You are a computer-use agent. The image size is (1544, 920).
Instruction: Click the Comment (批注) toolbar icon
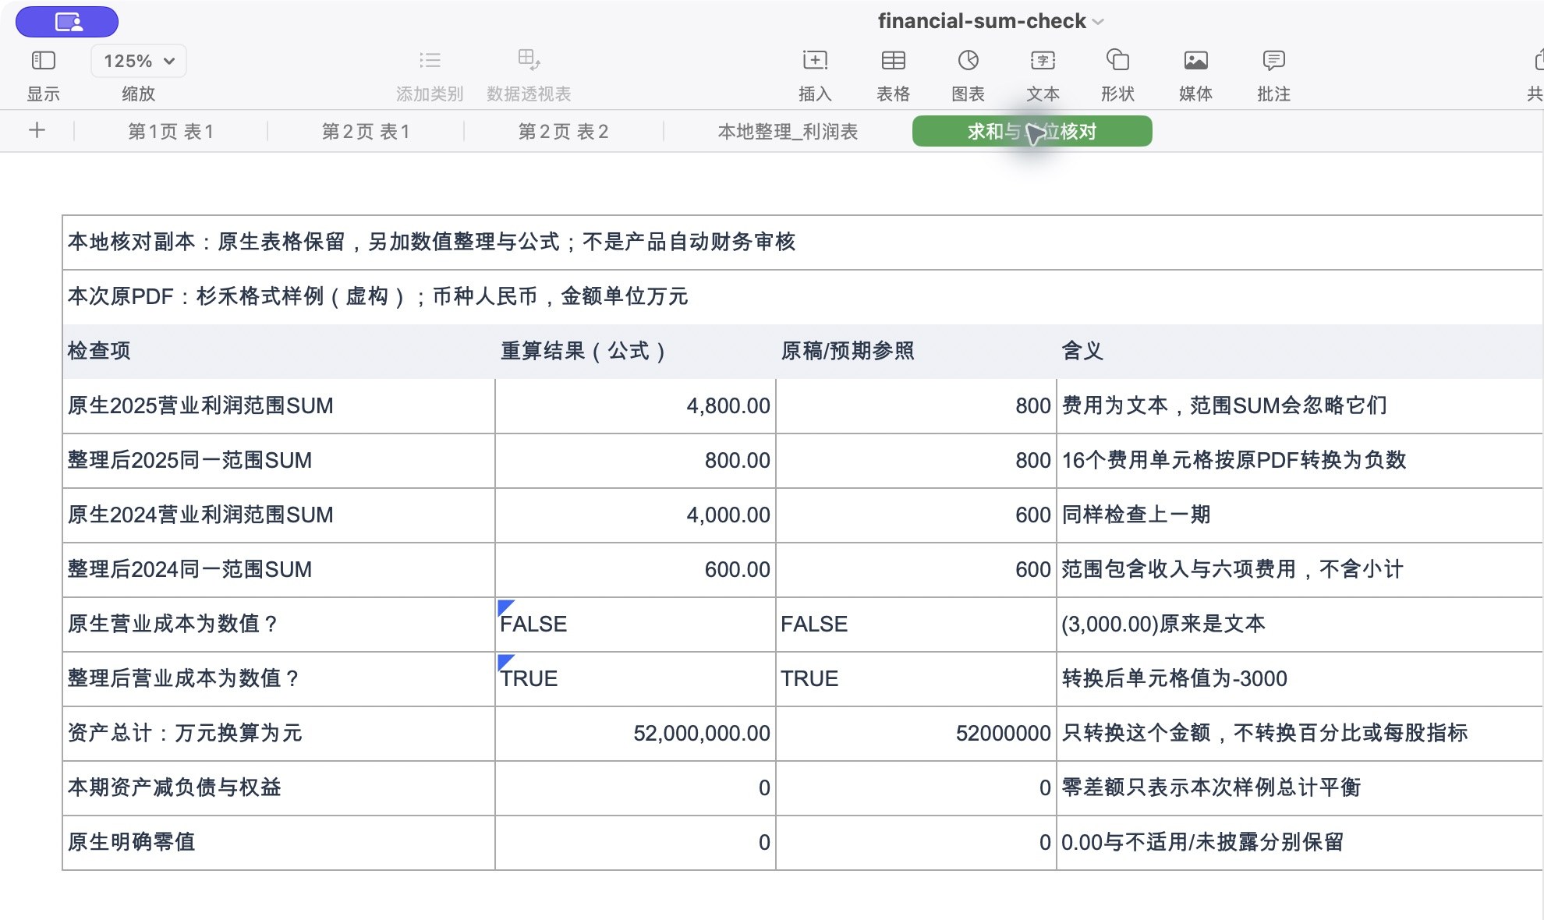[1273, 60]
